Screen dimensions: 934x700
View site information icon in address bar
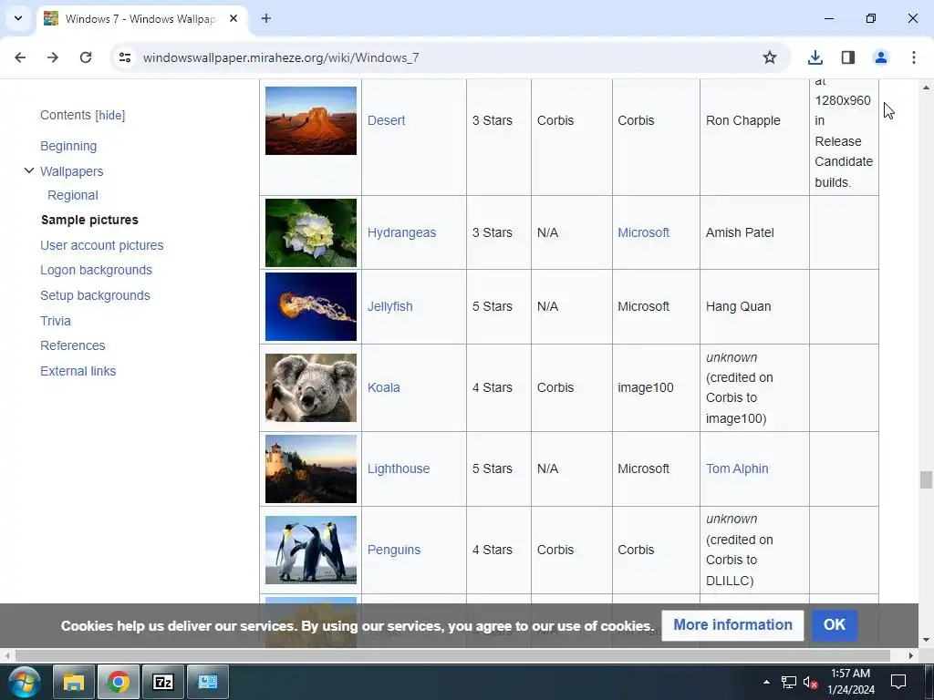124,57
